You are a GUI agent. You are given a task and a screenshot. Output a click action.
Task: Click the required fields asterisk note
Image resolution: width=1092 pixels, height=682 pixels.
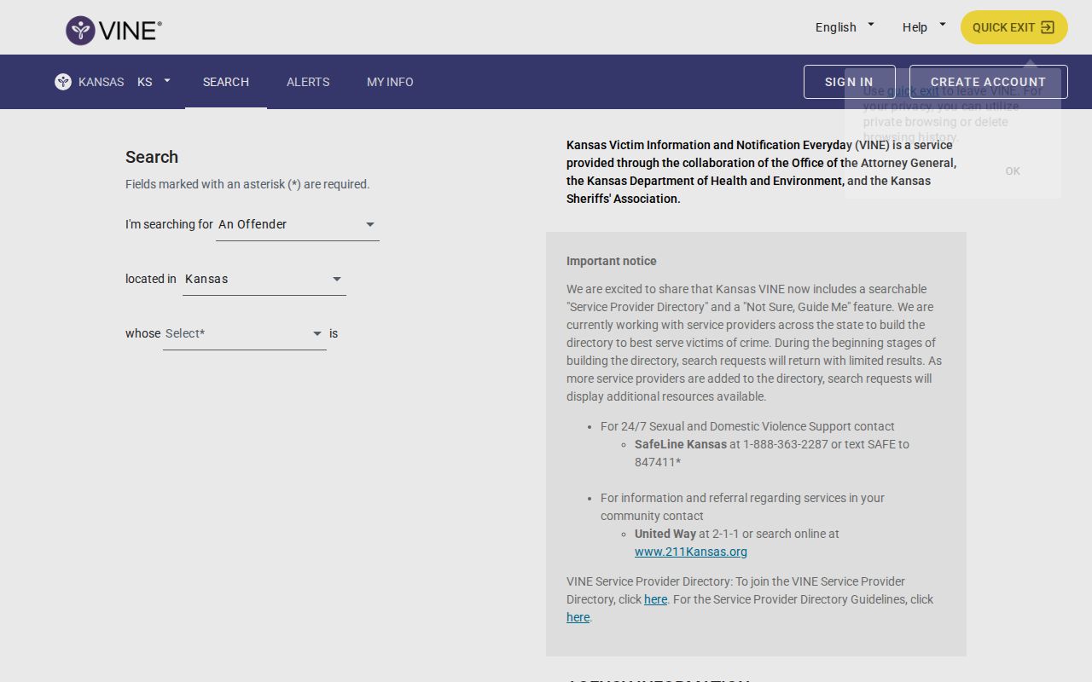[247, 184]
